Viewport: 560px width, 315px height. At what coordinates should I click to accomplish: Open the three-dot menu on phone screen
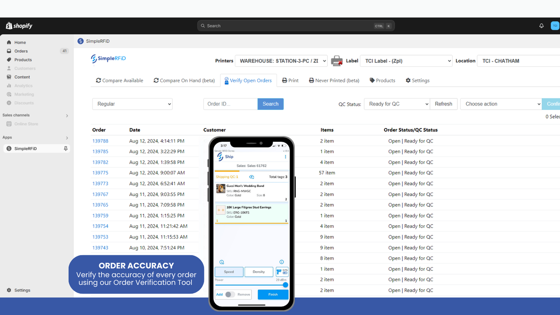pos(286,157)
